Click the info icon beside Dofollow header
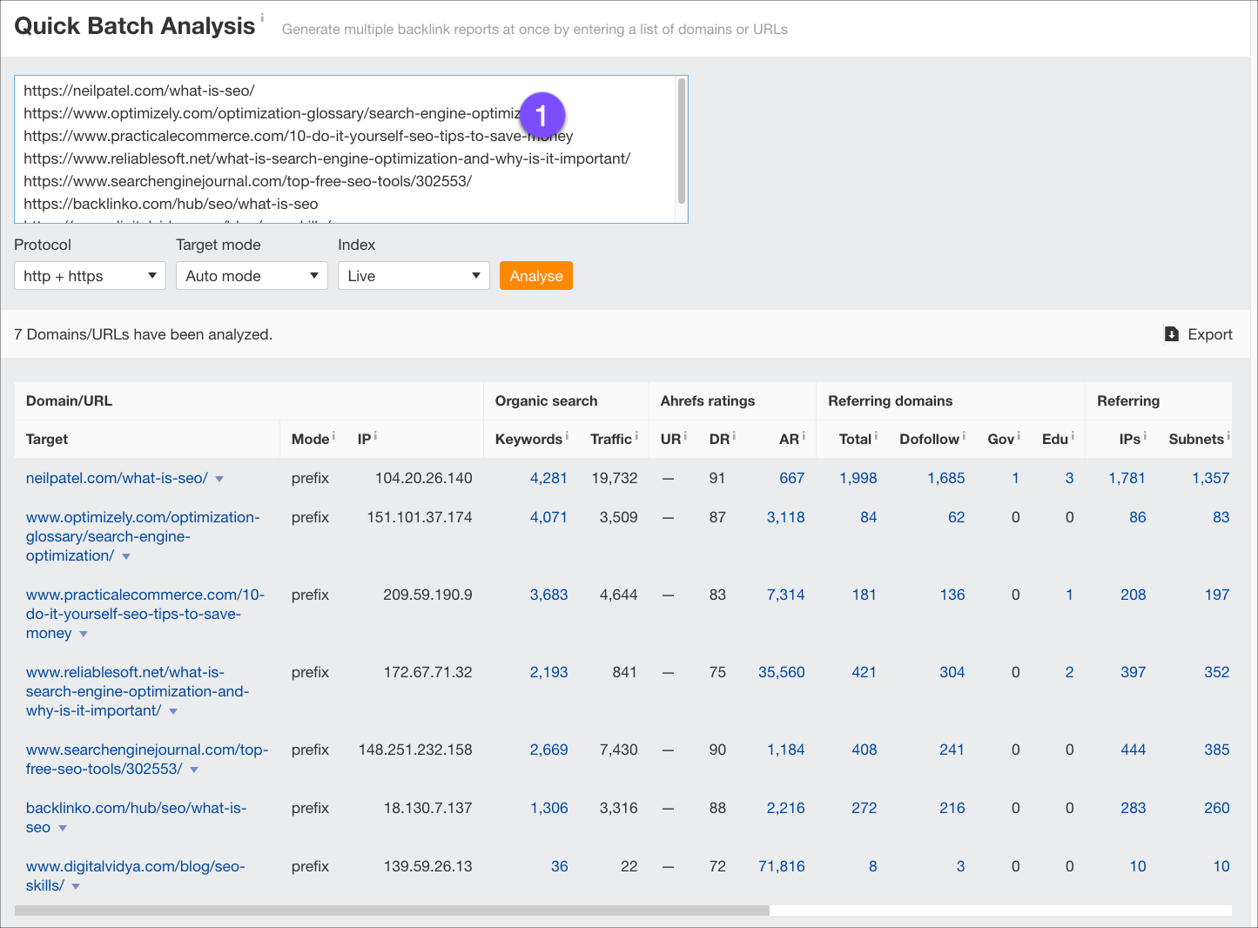The image size is (1258, 928). 964,435
